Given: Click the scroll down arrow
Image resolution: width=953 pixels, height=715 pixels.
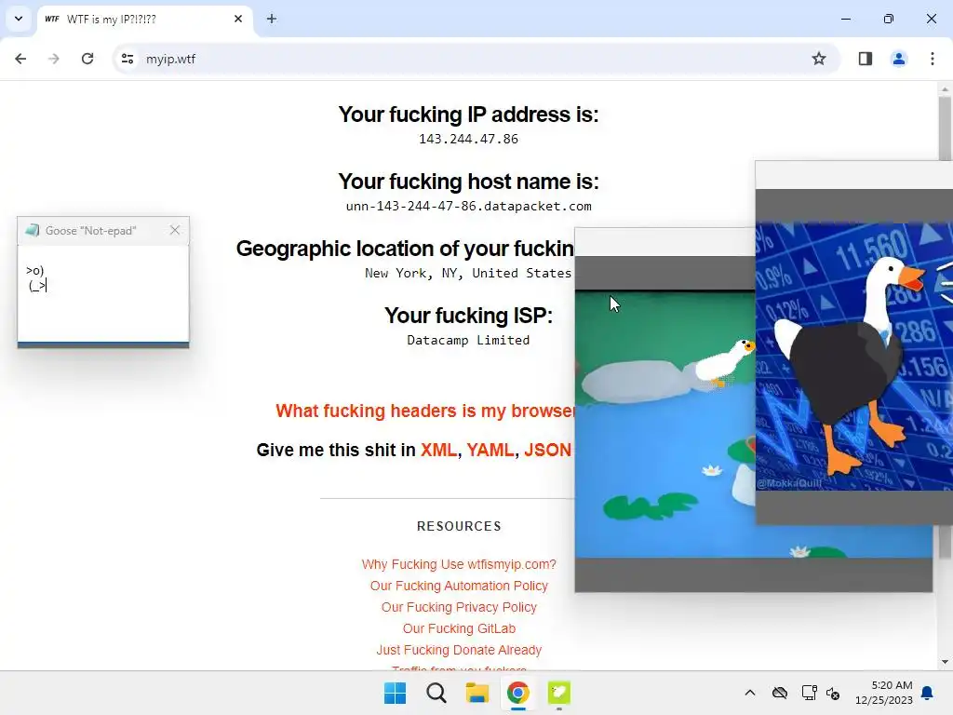Looking at the screenshot, I should click(945, 662).
